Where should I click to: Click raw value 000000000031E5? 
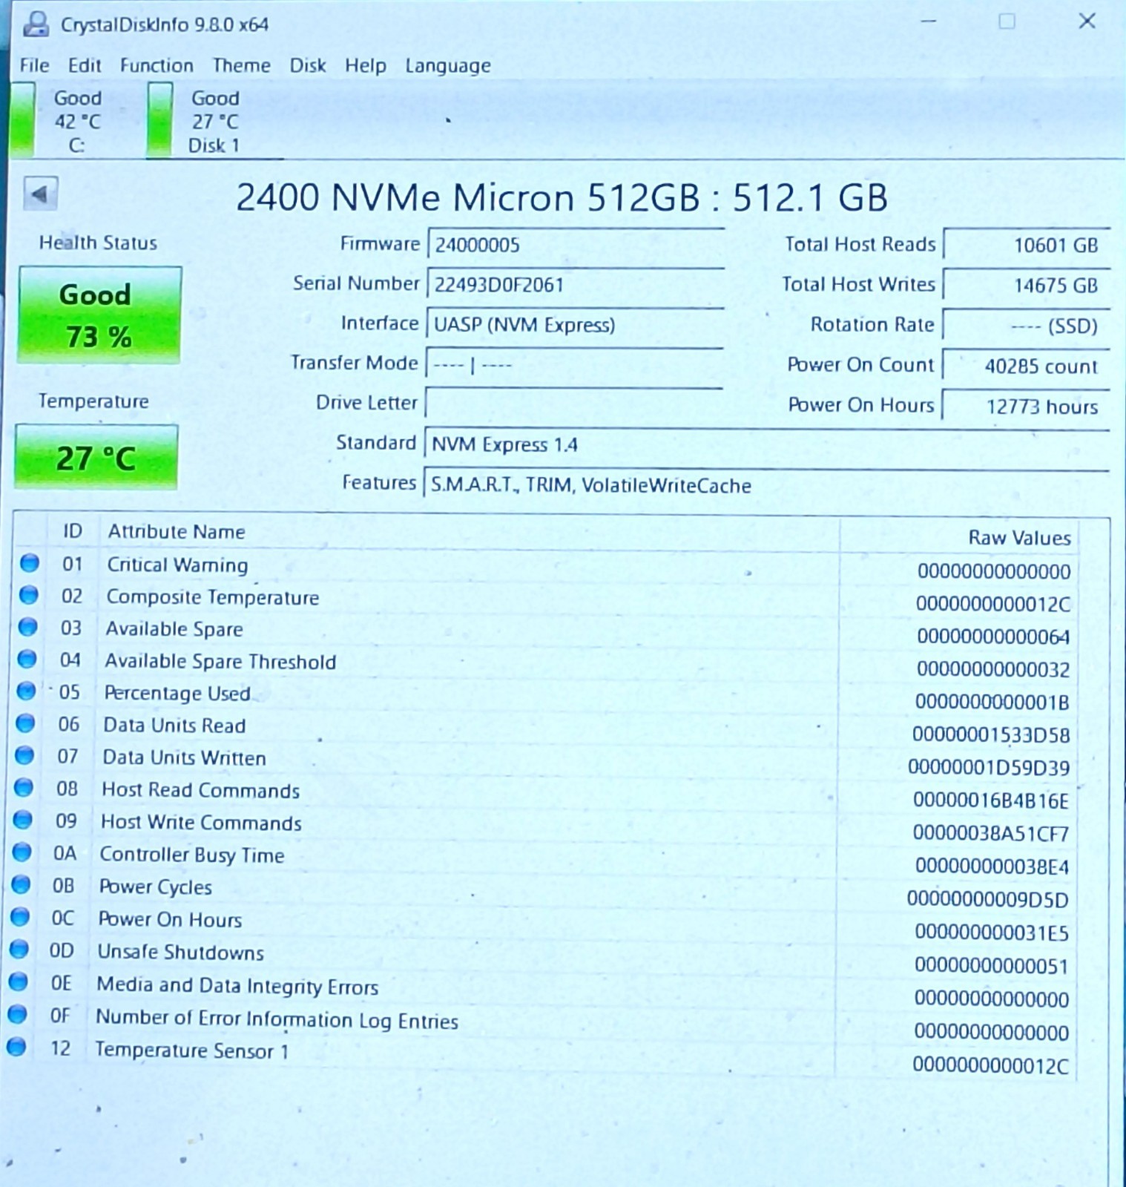pyautogui.click(x=992, y=933)
